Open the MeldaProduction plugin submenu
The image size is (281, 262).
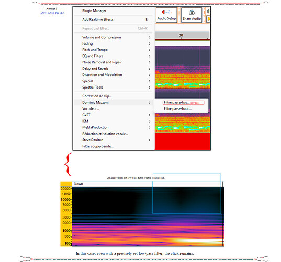click(113, 127)
